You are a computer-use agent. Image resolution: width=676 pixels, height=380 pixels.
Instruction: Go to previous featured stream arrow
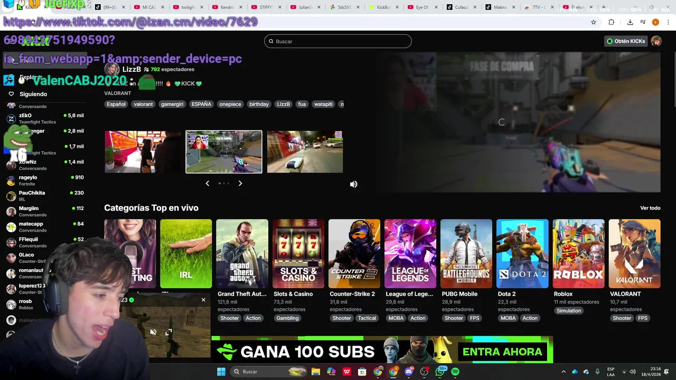pyautogui.click(x=207, y=183)
